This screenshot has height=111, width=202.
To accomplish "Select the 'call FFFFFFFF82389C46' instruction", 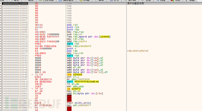I will click(83, 82).
